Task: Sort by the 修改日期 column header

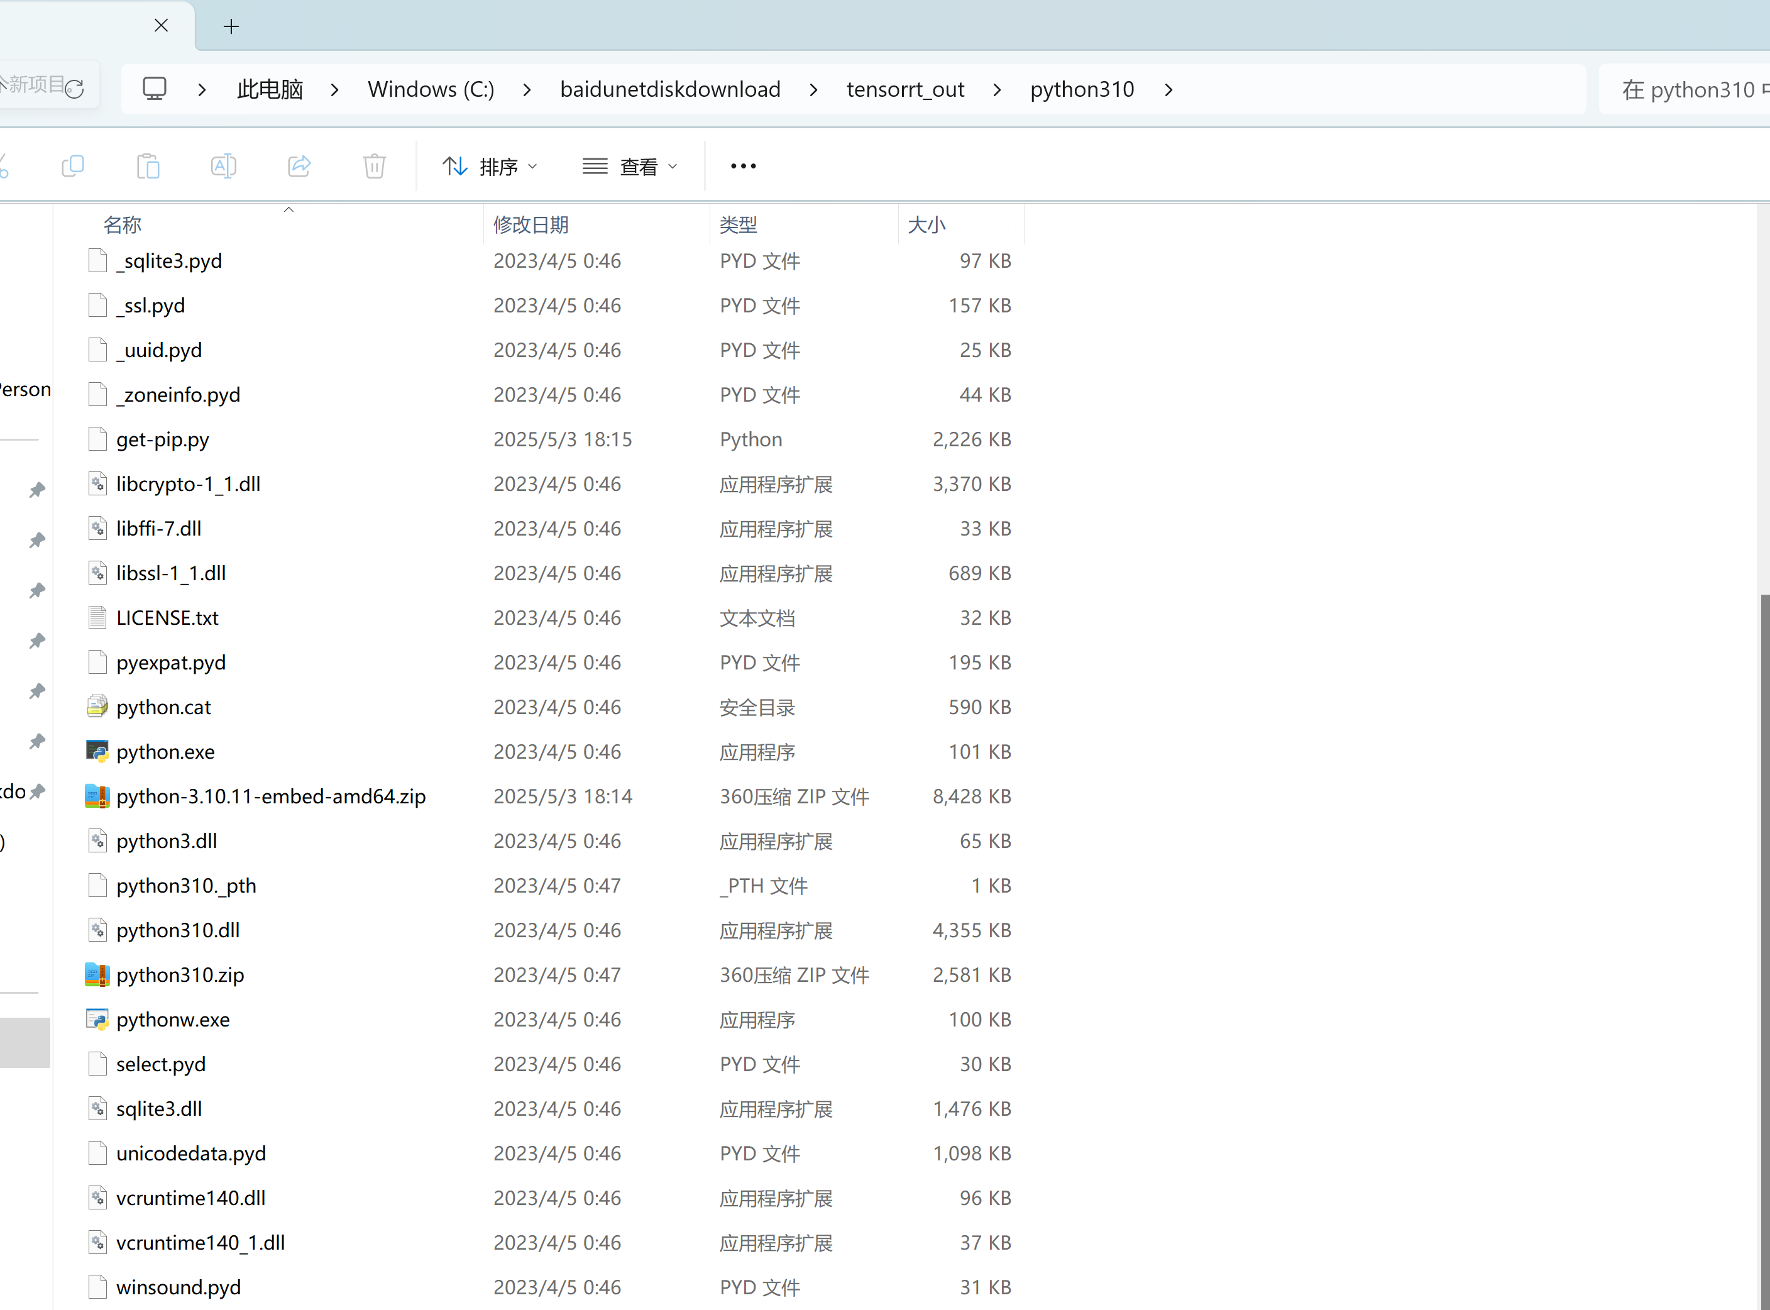Action: [x=530, y=225]
